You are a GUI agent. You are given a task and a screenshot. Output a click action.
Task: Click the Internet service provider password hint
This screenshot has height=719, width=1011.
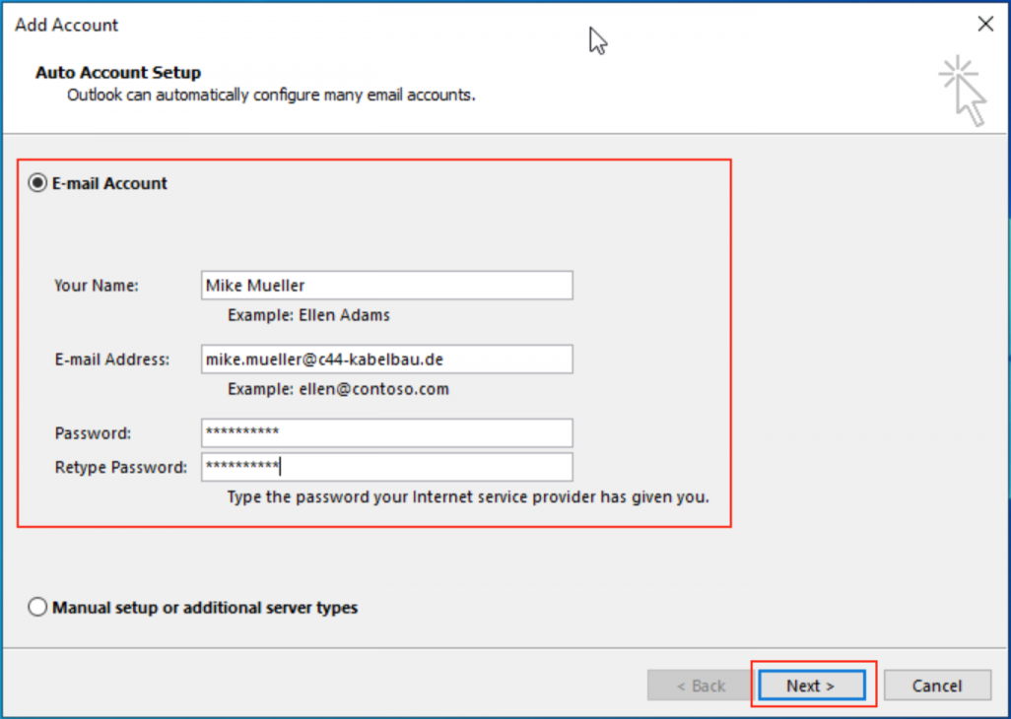[467, 496]
